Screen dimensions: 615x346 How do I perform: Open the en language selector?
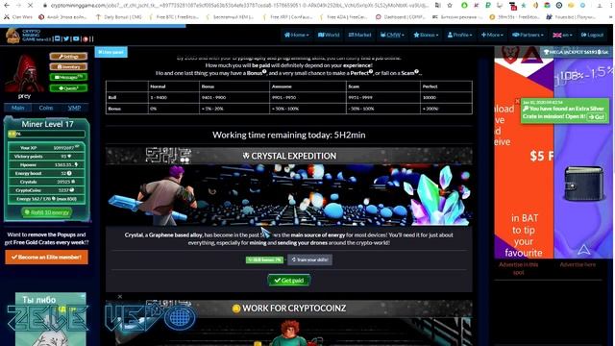[562, 35]
